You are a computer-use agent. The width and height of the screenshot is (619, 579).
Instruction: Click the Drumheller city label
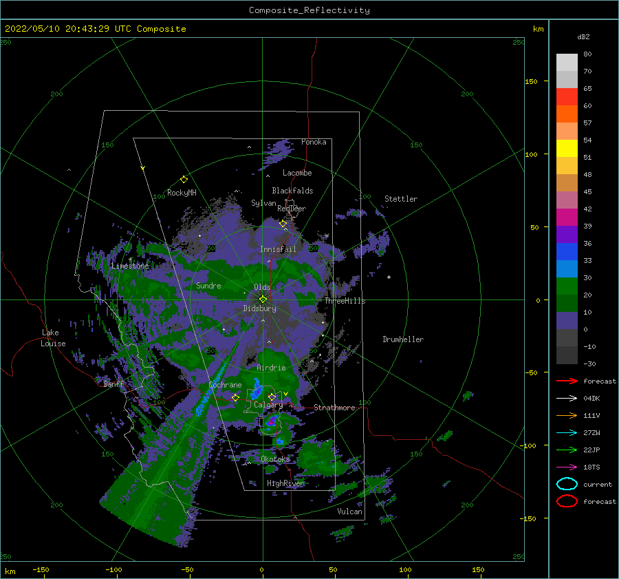coord(403,339)
